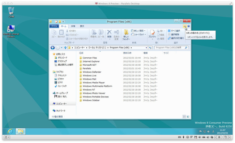Viewport: 235px width, 143px height.
Task: Switch to the Home (ホーム) tab
Action: 64,26
